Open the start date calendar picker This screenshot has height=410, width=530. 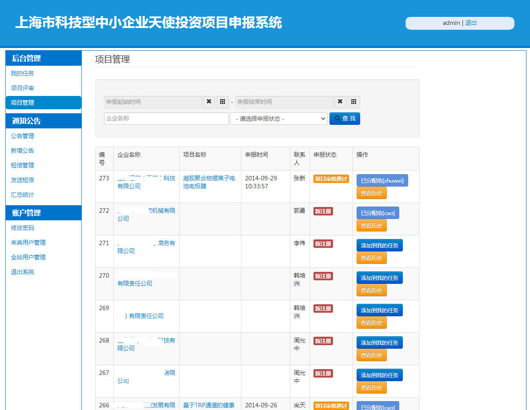[x=223, y=102]
